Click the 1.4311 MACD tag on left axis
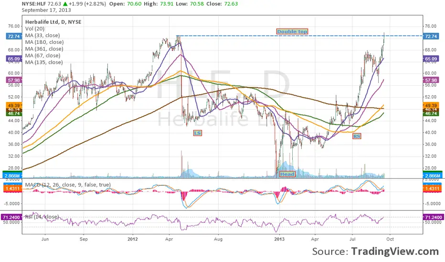 pyautogui.click(x=12, y=189)
